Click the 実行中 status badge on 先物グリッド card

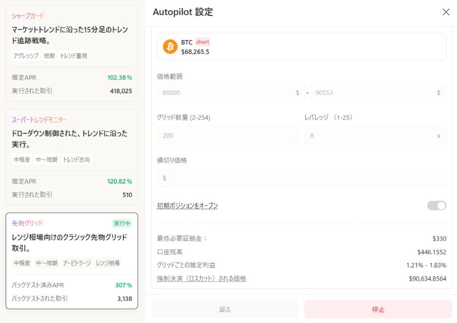point(122,223)
